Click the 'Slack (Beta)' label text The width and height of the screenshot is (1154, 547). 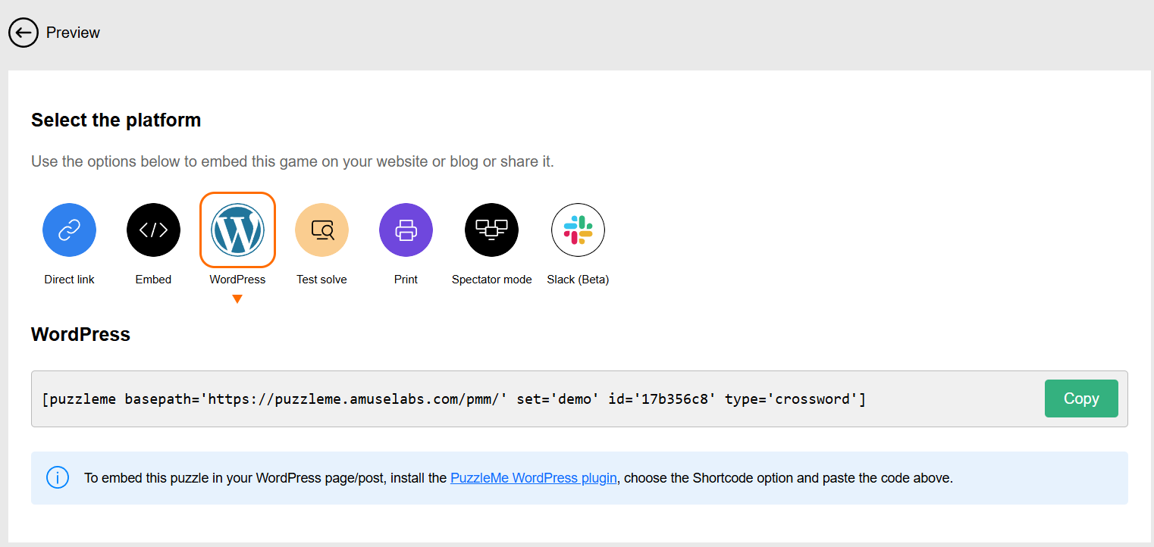[x=578, y=280]
